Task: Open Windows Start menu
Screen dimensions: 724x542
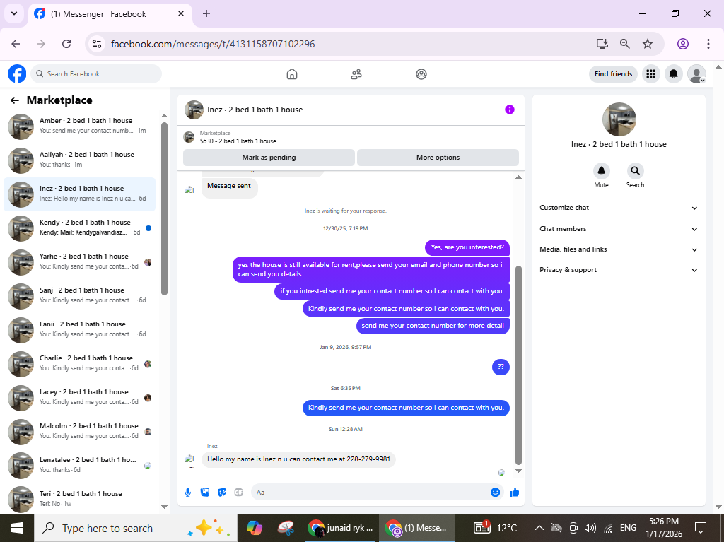Action: [17, 528]
